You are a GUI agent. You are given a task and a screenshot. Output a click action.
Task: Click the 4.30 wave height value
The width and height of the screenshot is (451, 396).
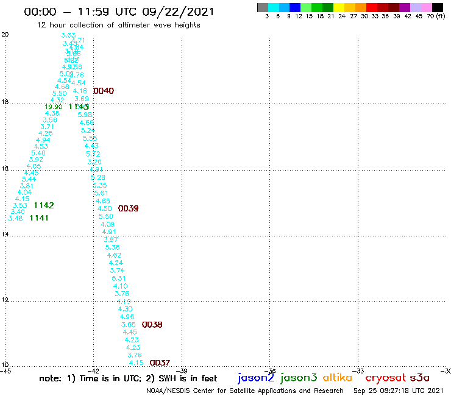(x=125, y=309)
